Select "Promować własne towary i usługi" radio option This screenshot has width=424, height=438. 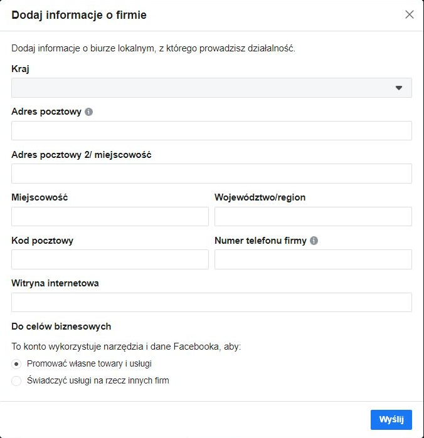(x=17, y=363)
